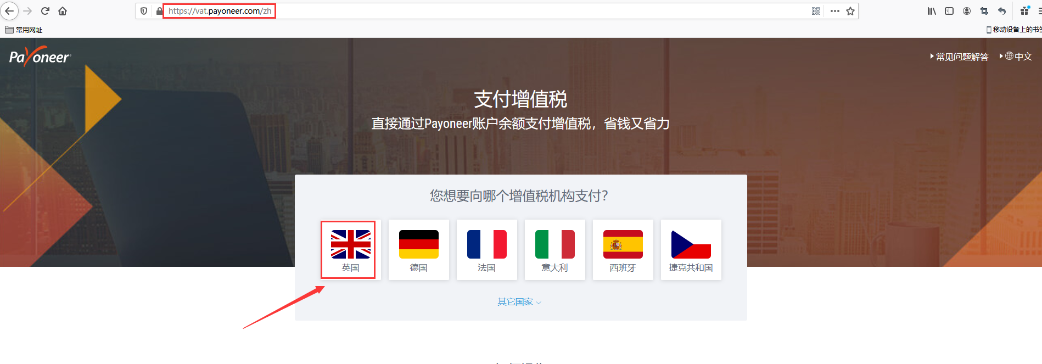Viewport: 1042px width, 364px height.
Task: Select the German flag card 德国
Action: point(419,250)
